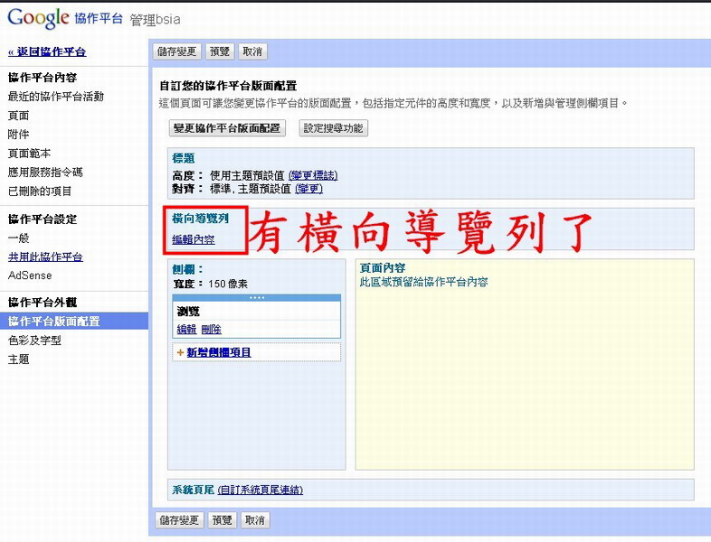
Task: Click 管理bsia header text
Action: [155, 20]
